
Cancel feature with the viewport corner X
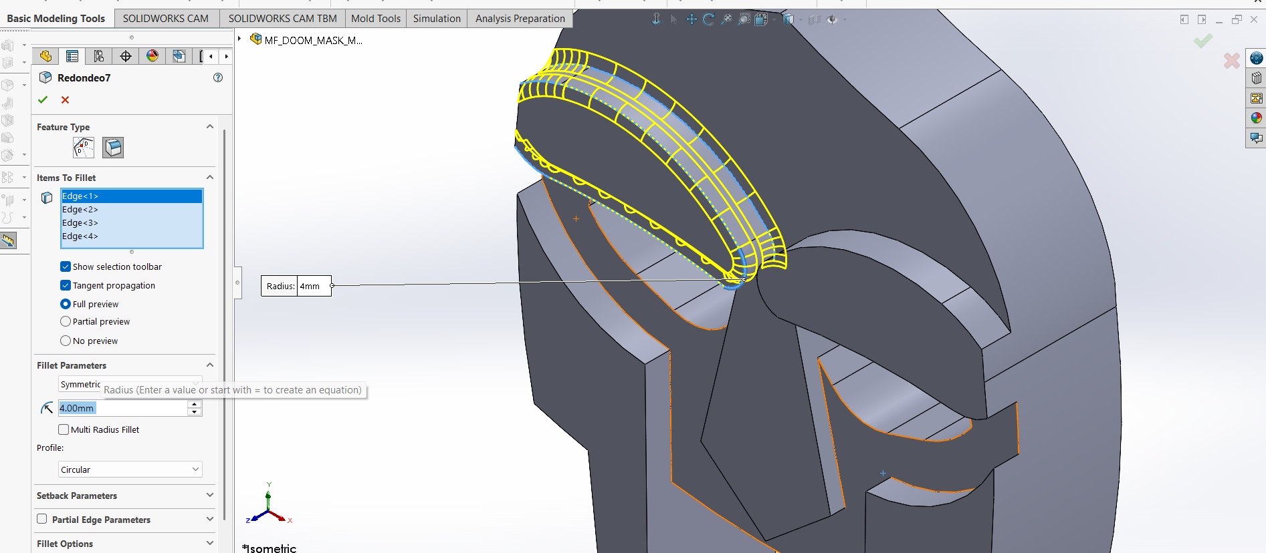1232,61
